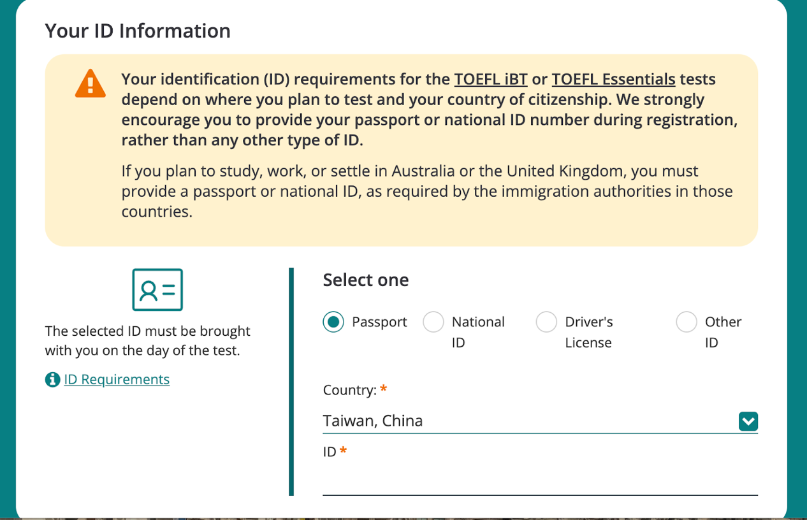
Task: Follow the TOEFL Essentials link
Action: pyautogui.click(x=613, y=80)
